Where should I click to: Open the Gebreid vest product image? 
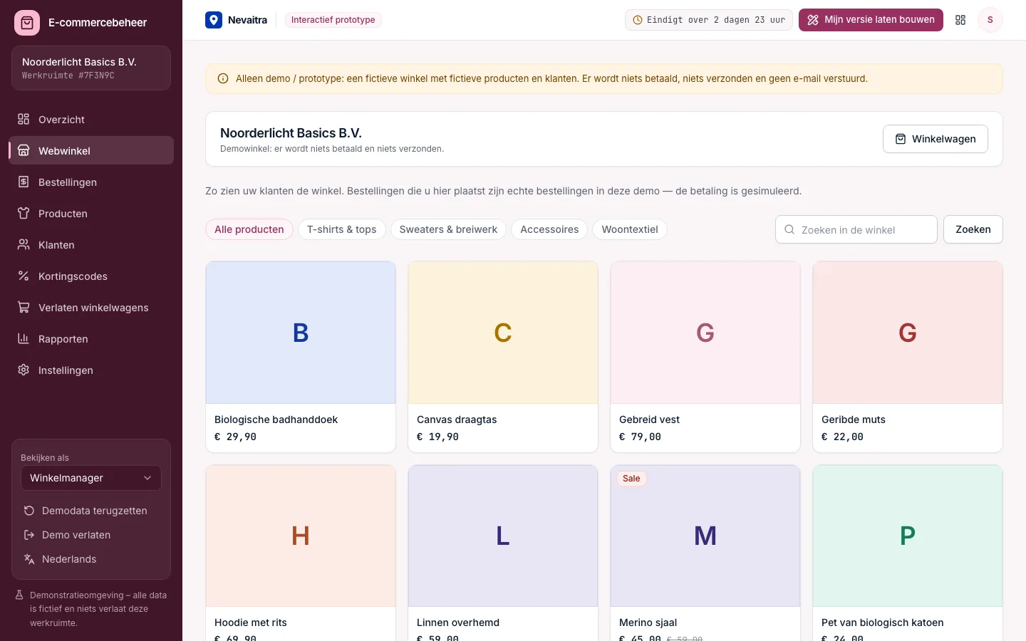705,333
